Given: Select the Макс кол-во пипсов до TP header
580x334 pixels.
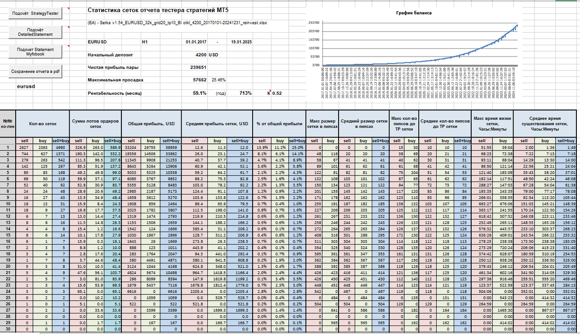Looking at the screenshot, I should (x=403, y=123).
